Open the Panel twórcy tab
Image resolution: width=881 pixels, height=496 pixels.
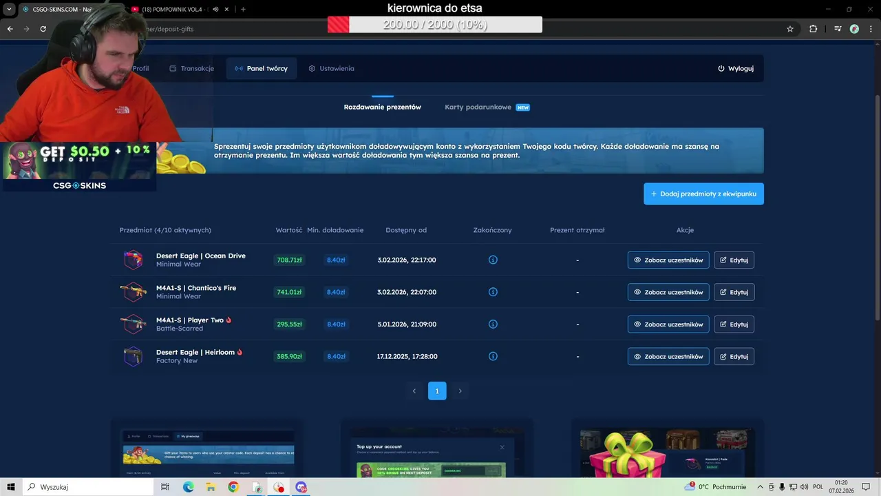[x=262, y=68]
